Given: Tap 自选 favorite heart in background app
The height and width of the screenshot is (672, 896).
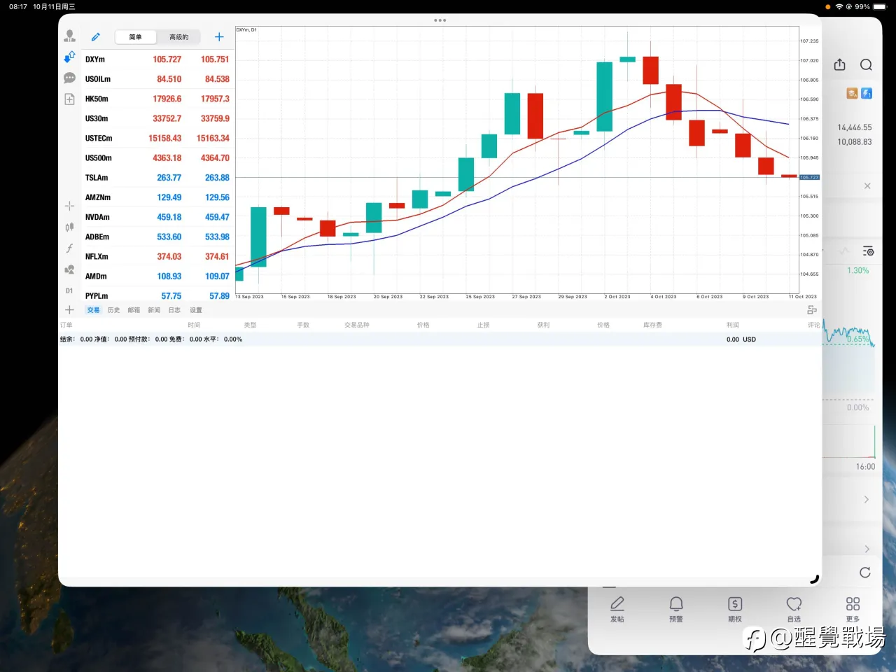Looking at the screenshot, I should pyautogui.click(x=794, y=609).
